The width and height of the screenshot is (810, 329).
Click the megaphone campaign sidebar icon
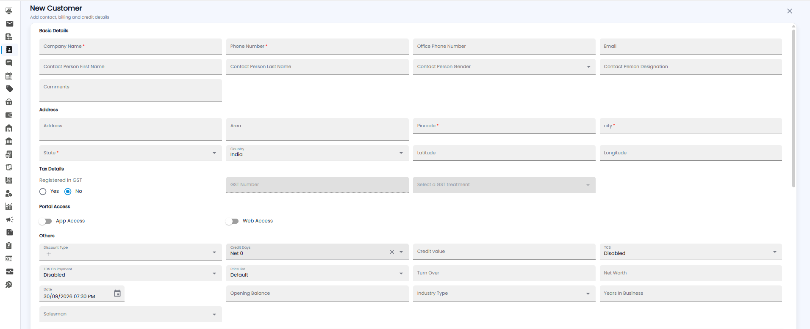tap(9, 219)
